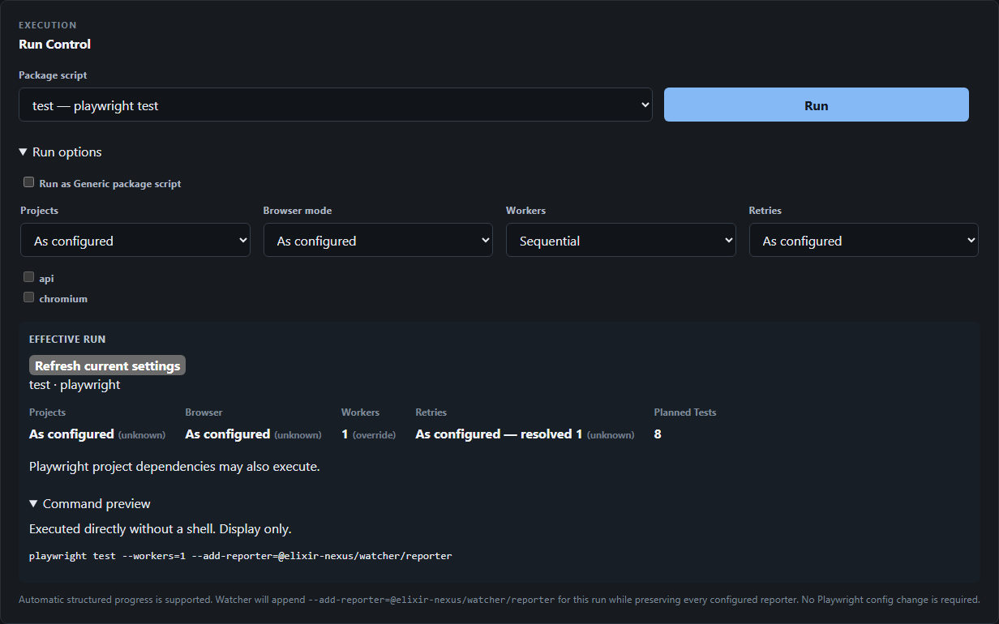Open the Workers dropdown showing Sequential
This screenshot has height=624, width=999.
click(621, 241)
